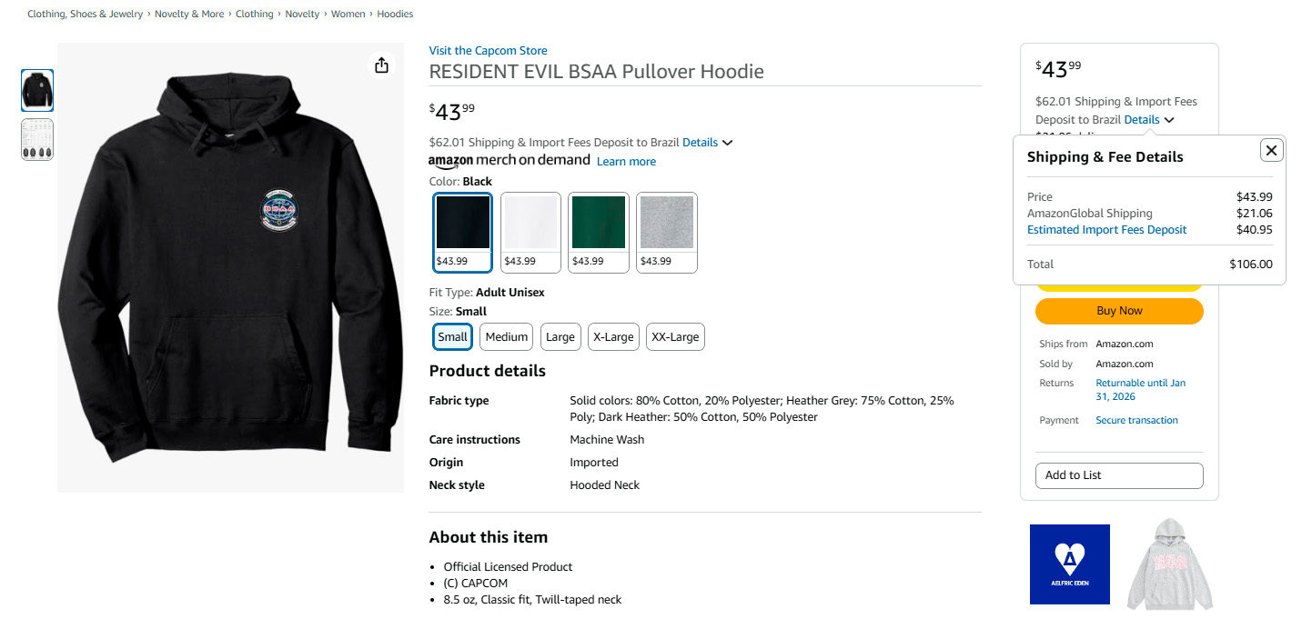Click the gray hoodie sponsored product image
Image resolution: width=1302 pixels, height=619 pixels.
point(1169,564)
